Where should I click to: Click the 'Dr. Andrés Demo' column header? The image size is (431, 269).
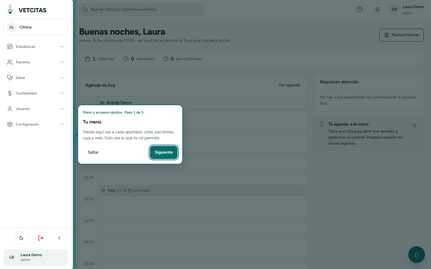point(116,103)
